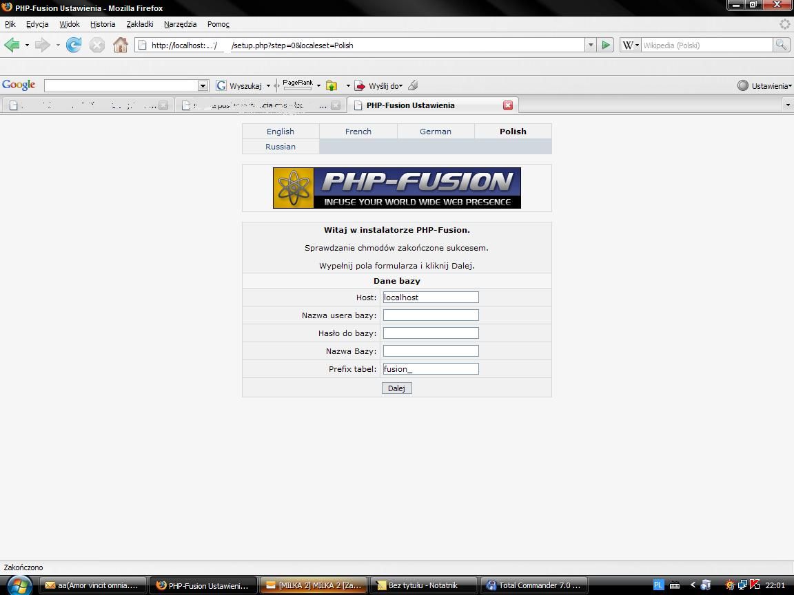Image resolution: width=794 pixels, height=595 pixels.
Task: Click the Wyślij do dropdown label
Action: pyautogui.click(x=386, y=86)
